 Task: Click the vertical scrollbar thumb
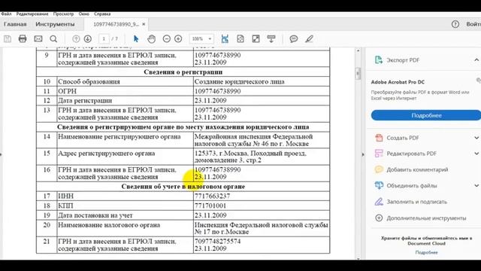[x=358, y=74]
